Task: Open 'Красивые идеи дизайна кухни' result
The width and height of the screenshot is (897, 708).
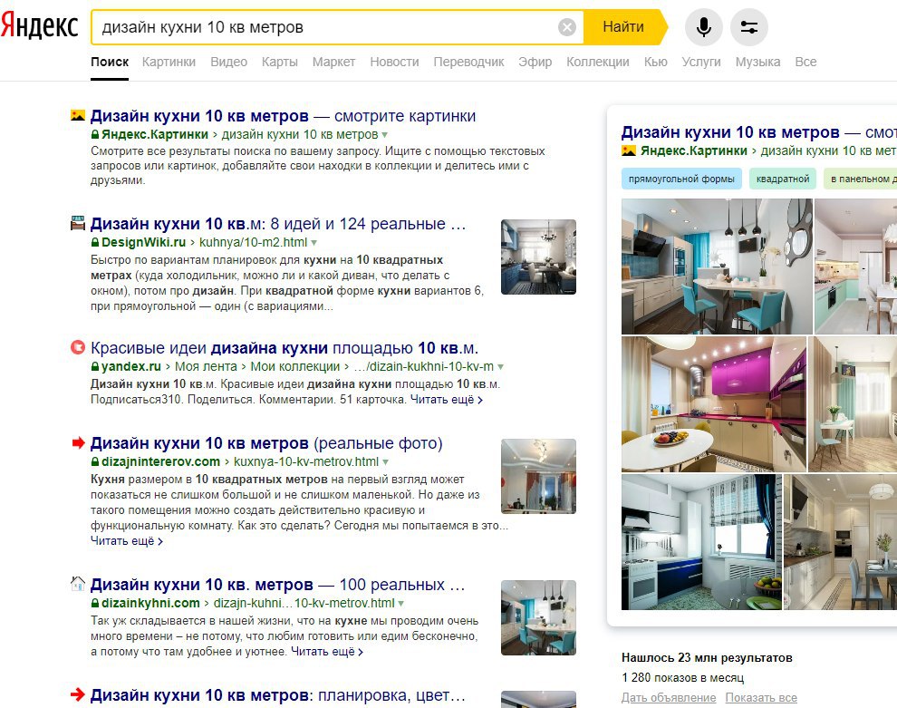Action: (284, 348)
